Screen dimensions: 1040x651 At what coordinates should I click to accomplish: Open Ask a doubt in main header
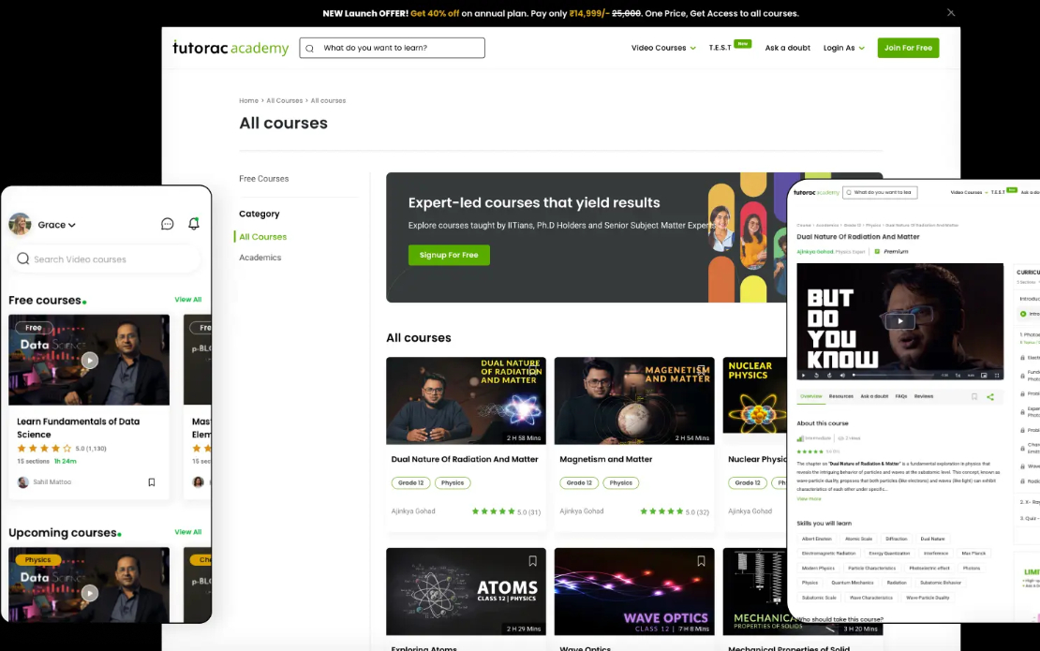click(x=787, y=48)
